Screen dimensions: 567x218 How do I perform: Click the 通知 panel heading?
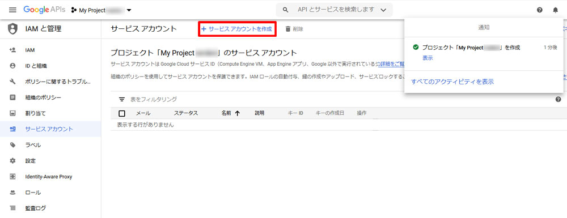484,27
